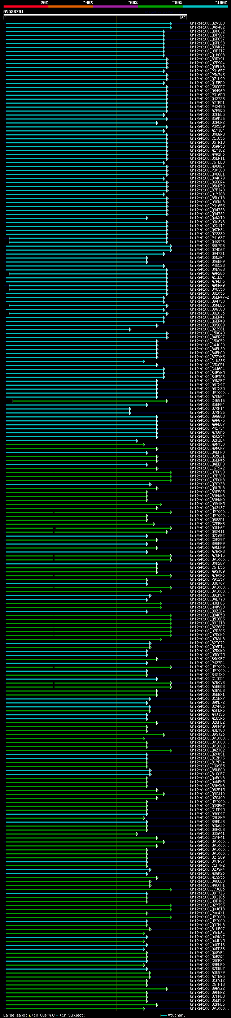Select label UniRef100_Q5NDD6

click(x=207, y=306)
